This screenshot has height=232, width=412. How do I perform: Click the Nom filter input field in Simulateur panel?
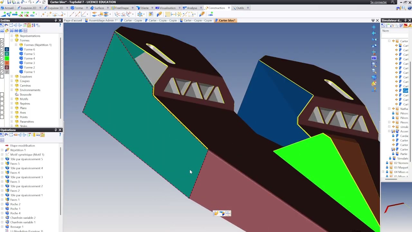click(395, 35)
